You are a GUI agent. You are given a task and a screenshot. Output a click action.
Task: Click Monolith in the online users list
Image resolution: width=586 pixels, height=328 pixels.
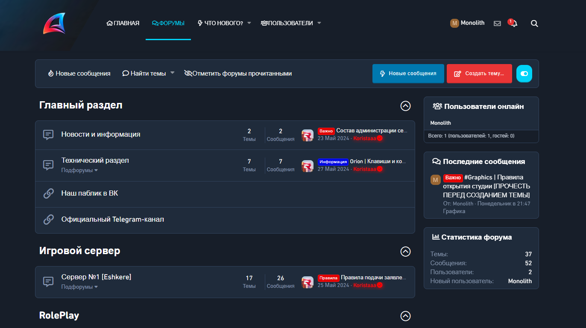click(x=440, y=123)
